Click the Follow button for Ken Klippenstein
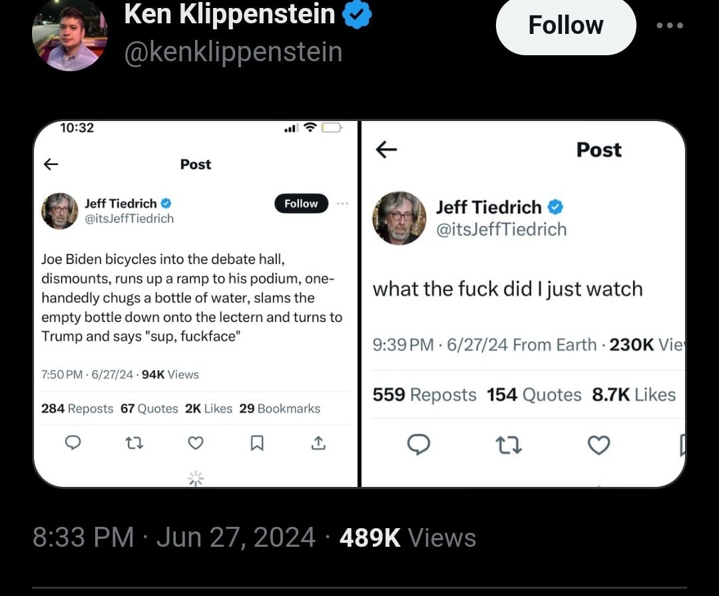Viewport: 719px width, 596px height. [565, 25]
